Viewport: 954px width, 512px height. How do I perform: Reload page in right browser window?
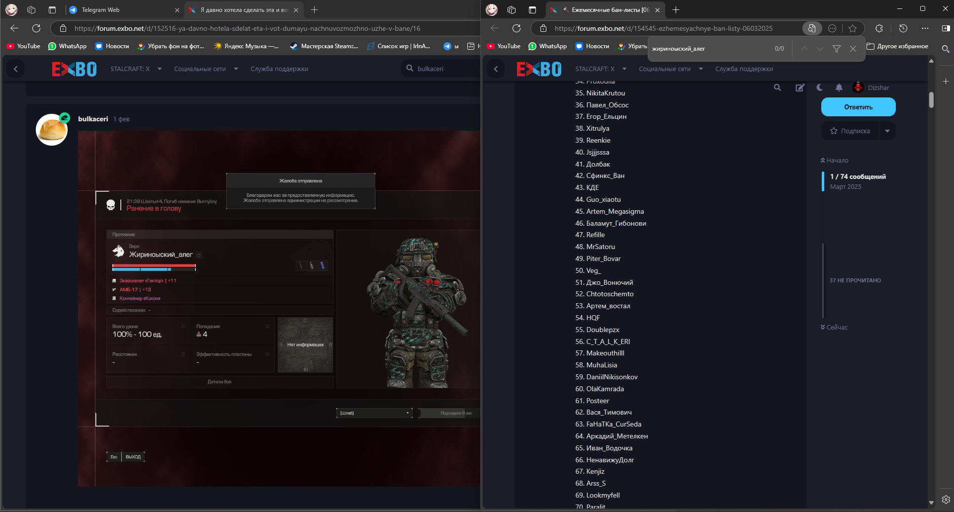517,28
